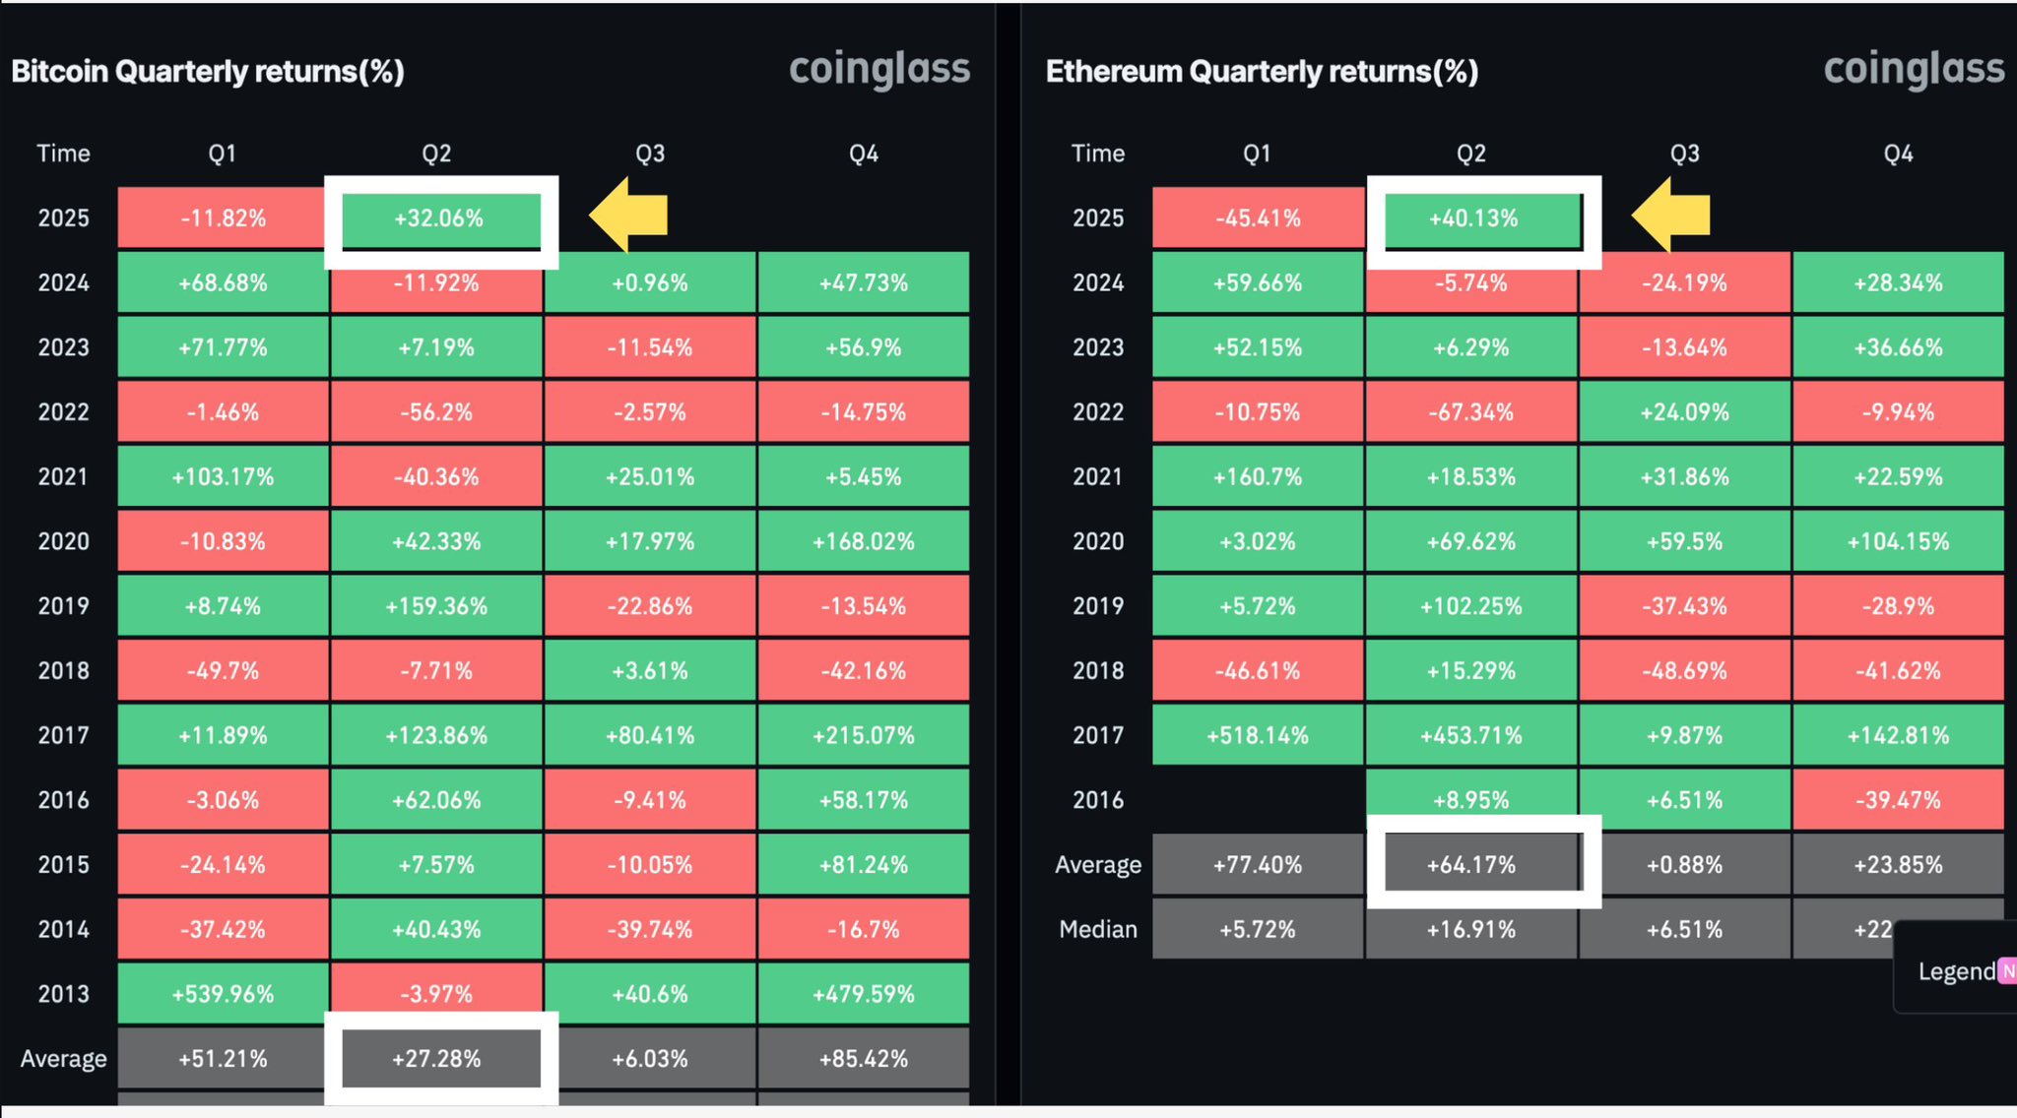Select Ethereum's highlighted +40.13% Q2 2025 cell
The height and width of the screenshot is (1118, 2017).
(x=1473, y=218)
